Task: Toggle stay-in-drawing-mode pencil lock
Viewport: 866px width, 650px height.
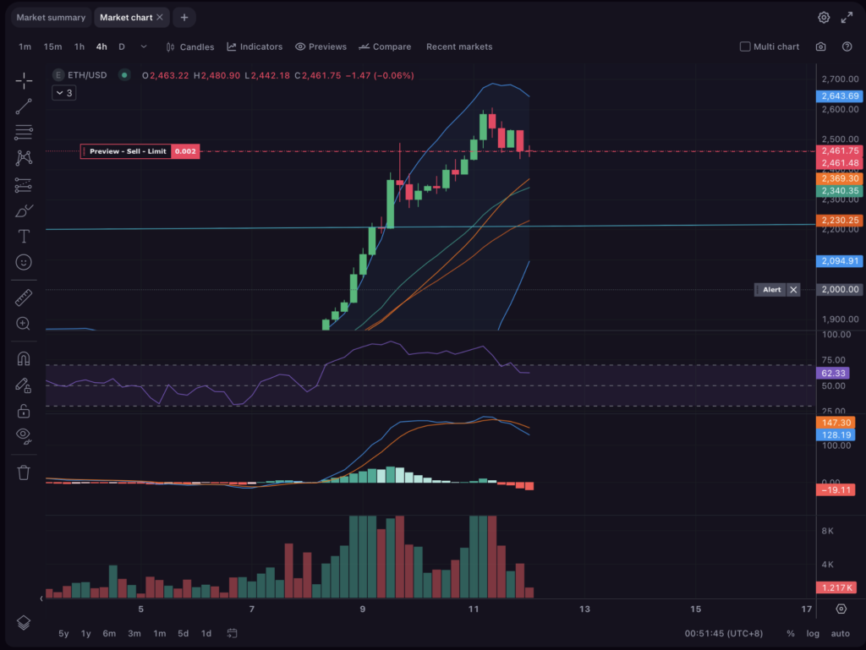Action: 23,385
